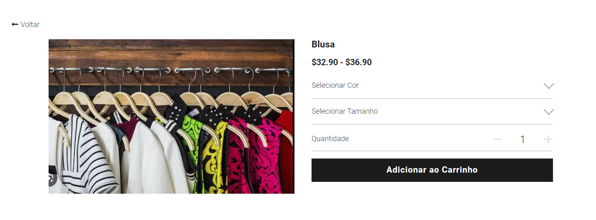The width and height of the screenshot is (596, 220).
Task: Increase quantity with the plus icon
Action: pyautogui.click(x=548, y=139)
